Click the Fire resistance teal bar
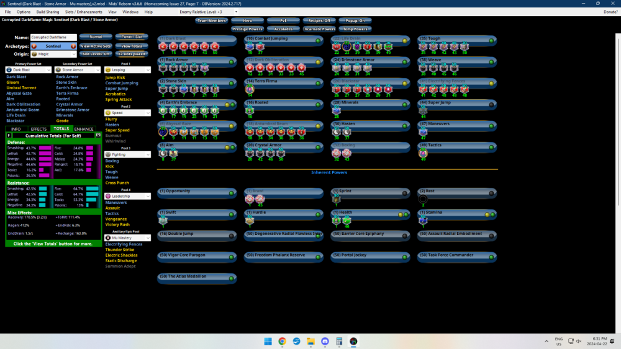This screenshot has width=621, height=349. [93, 189]
